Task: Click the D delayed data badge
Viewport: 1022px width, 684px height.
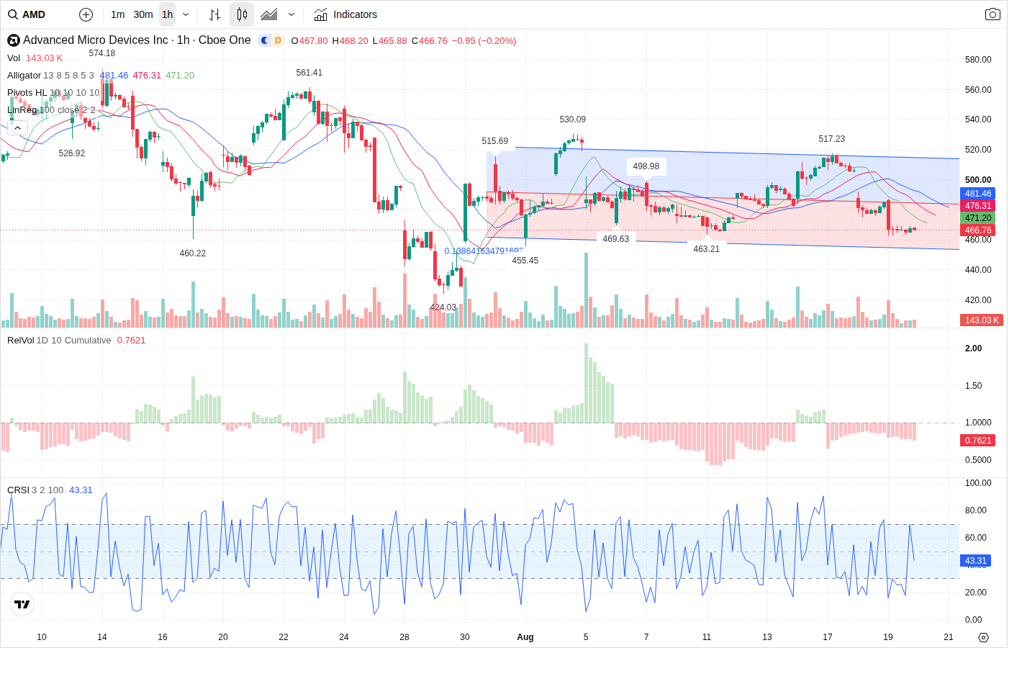Action: (x=278, y=40)
